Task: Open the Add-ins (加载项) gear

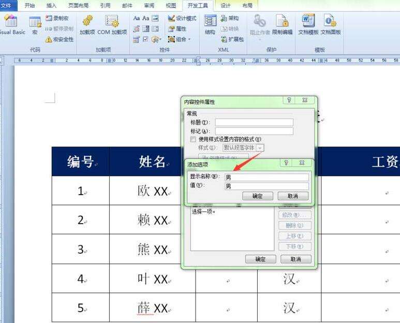Action: (87, 25)
